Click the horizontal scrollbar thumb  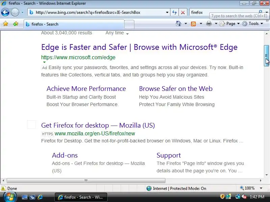point(86,180)
